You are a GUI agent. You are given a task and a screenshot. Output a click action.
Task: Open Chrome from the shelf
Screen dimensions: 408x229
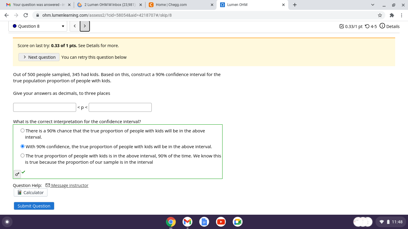(171, 222)
